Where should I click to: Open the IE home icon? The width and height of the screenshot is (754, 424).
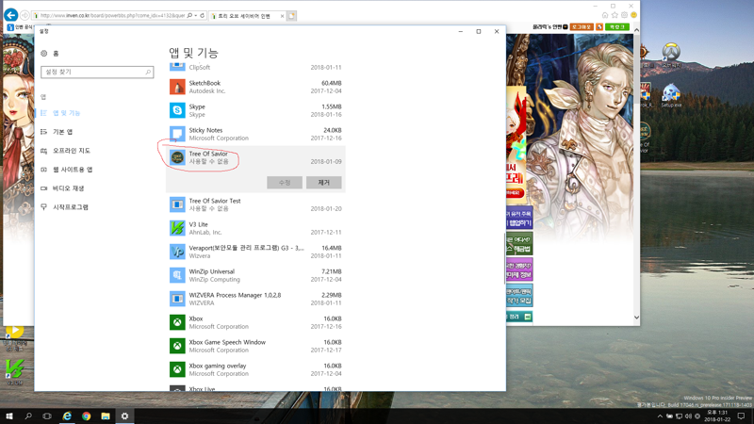click(605, 15)
